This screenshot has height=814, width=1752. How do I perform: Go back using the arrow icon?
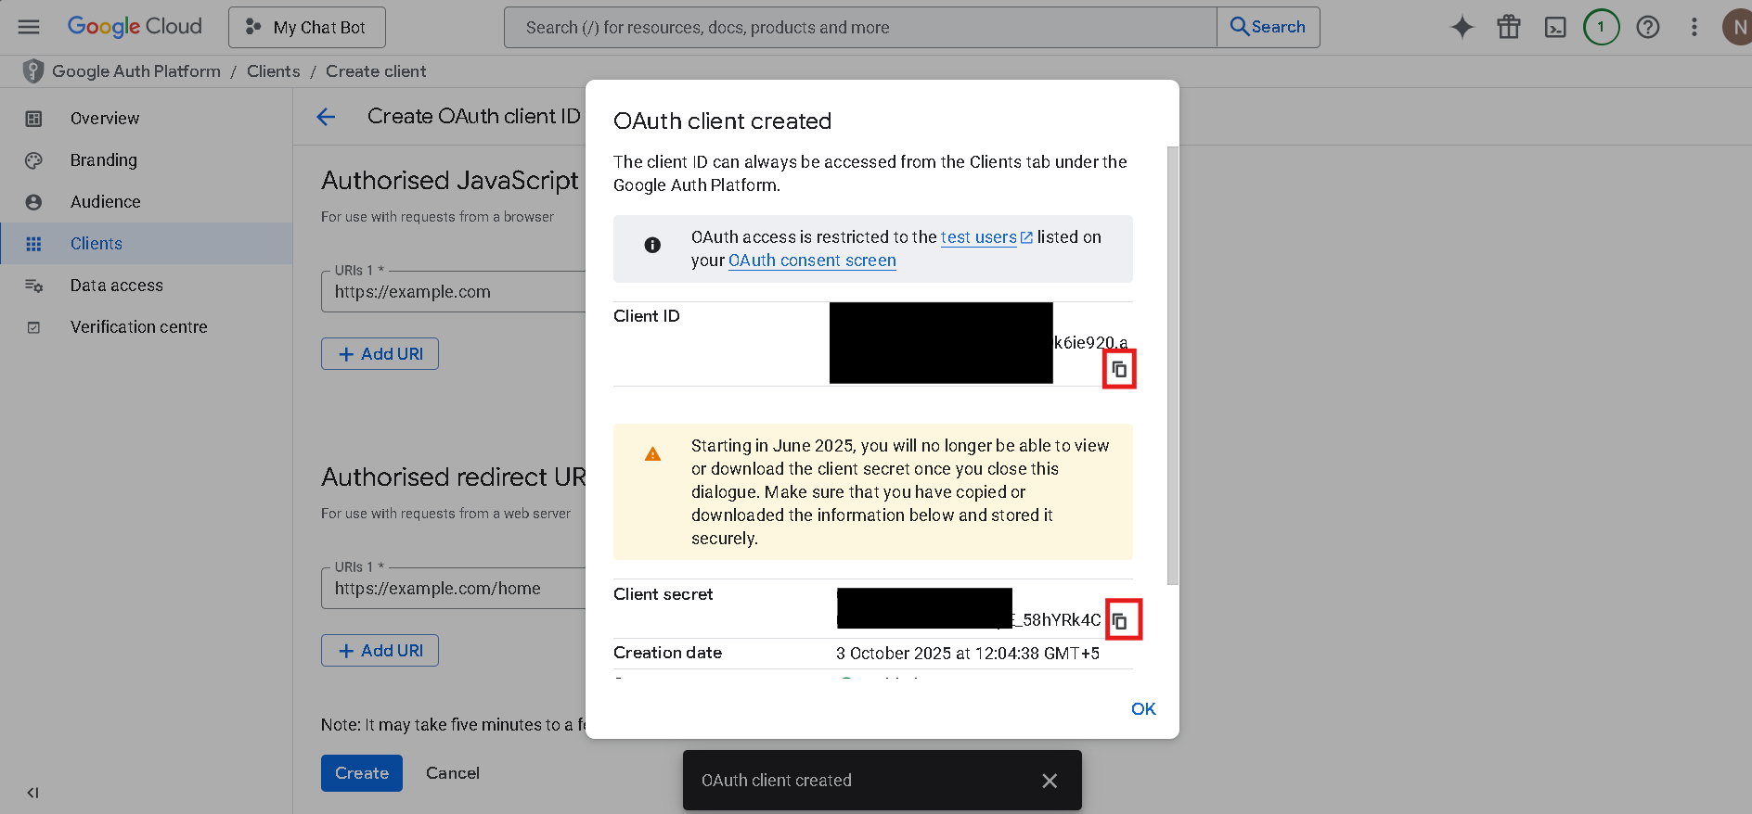(326, 117)
